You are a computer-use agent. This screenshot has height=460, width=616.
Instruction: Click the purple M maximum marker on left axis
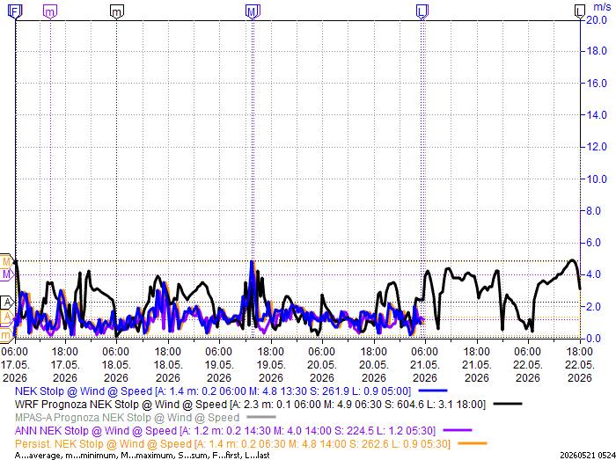pos(6,274)
